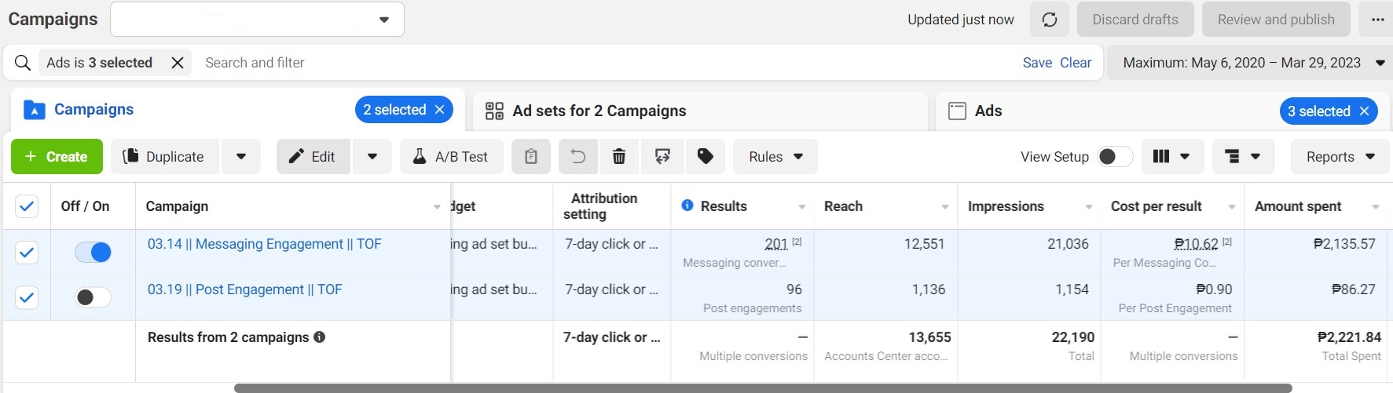The height and width of the screenshot is (393, 1393).
Task: Open the breakdown rows icon menu
Action: click(1243, 157)
